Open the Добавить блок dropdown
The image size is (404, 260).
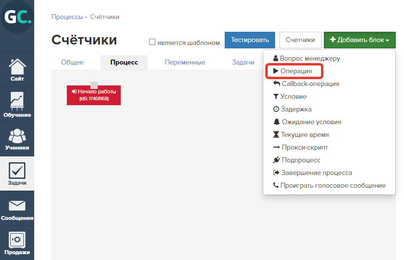pos(360,40)
